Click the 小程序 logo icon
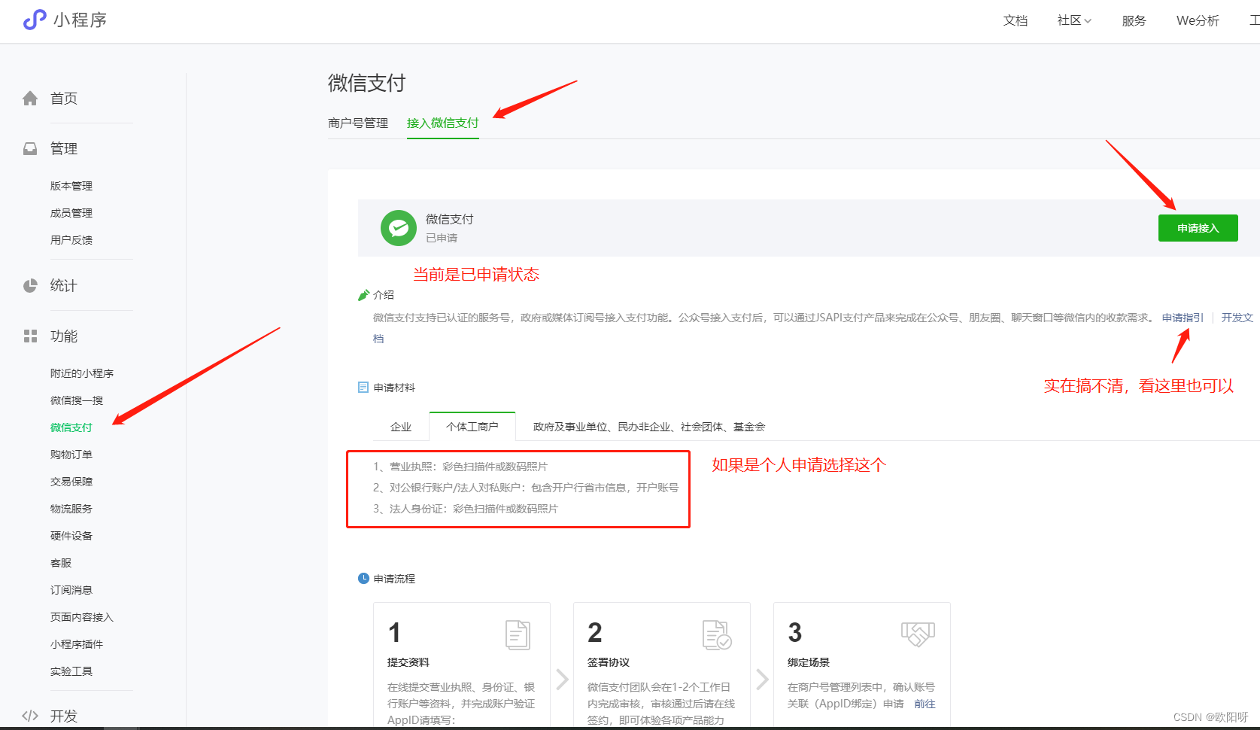The height and width of the screenshot is (730, 1260). [35, 20]
